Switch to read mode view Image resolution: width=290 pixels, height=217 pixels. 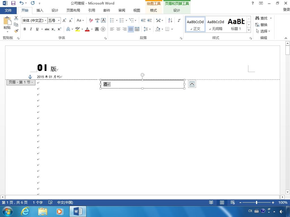(x=211, y=202)
